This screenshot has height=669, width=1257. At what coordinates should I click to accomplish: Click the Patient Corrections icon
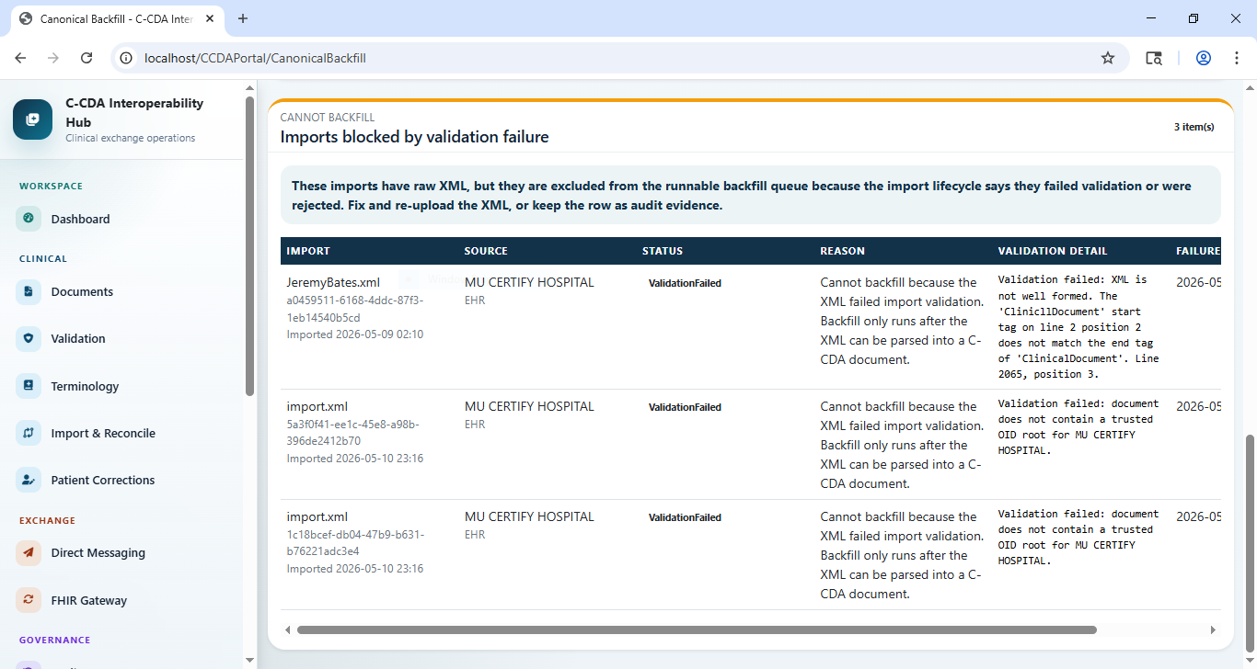(29, 480)
